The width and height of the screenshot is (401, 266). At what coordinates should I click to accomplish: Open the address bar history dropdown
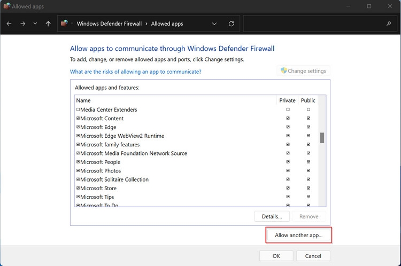(214, 24)
